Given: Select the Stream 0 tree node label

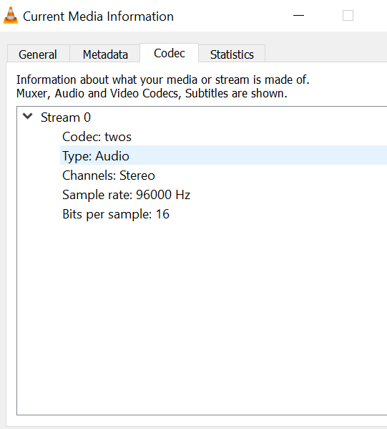Looking at the screenshot, I should [x=66, y=117].
